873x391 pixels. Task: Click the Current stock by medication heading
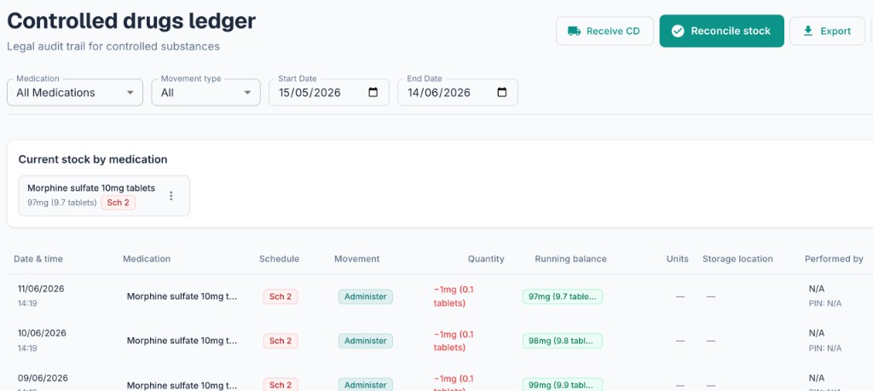pos(93,159)
